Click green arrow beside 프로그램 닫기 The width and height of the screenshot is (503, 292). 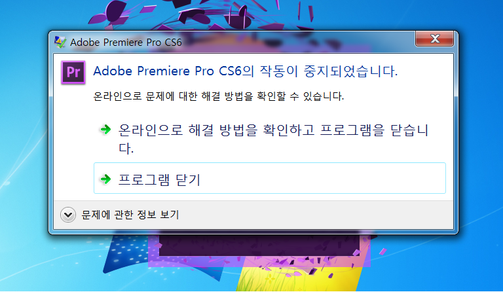pos(105,179)
